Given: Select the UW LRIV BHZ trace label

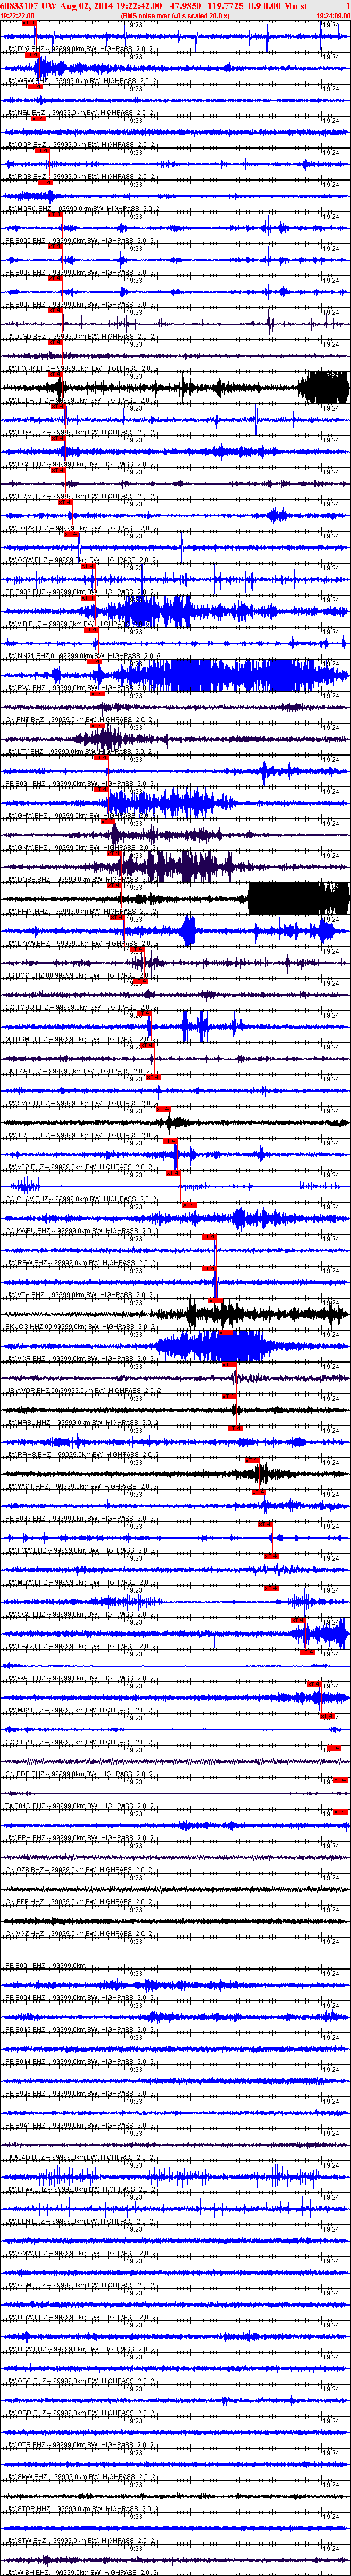Looking at the screenshot, I should (x=79, y=497).
